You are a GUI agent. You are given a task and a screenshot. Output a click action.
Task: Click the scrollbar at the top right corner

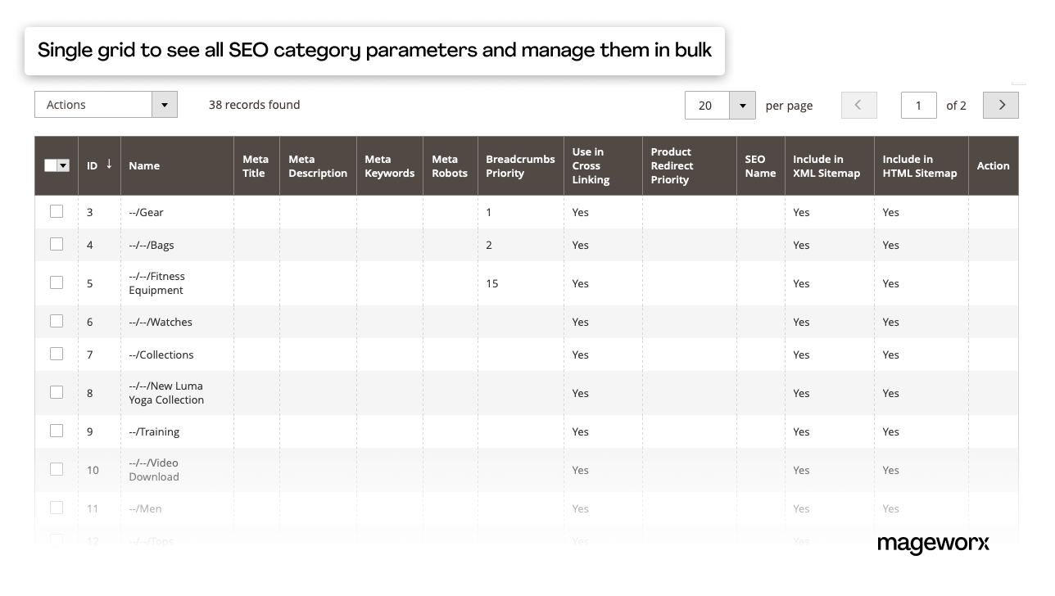[x=1018, y=82]
